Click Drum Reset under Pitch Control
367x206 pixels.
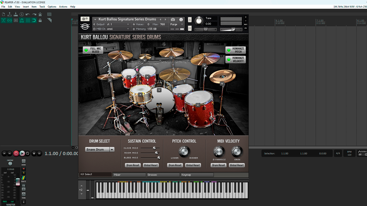175,165
